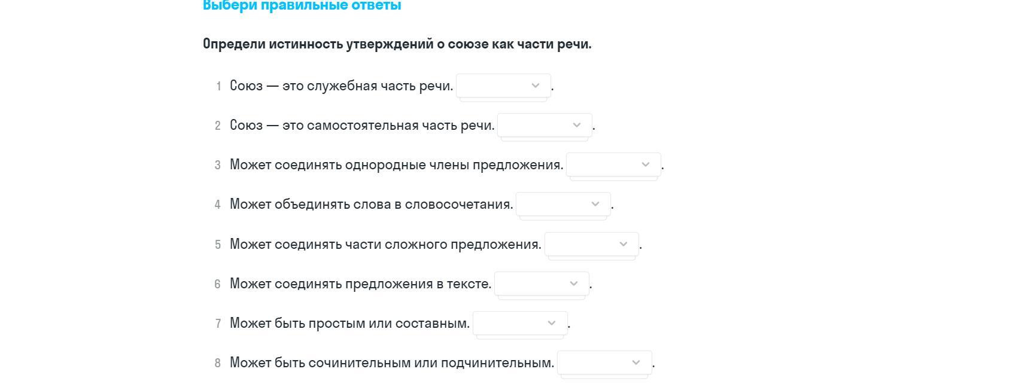The image size is (1028, 387).
Task: Expand the answer dropdown for "однородные члены предложения"
Action: (613, 164)
